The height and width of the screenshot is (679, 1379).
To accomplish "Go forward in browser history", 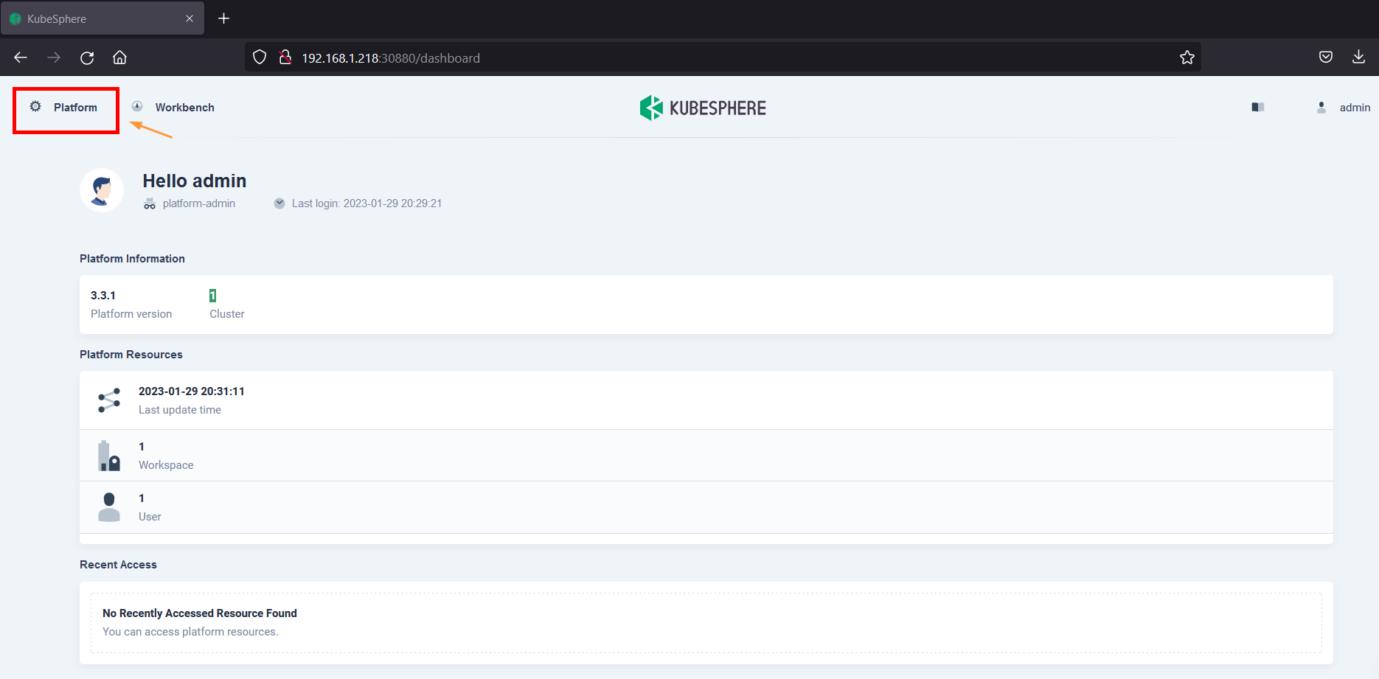I will (54, 58).
